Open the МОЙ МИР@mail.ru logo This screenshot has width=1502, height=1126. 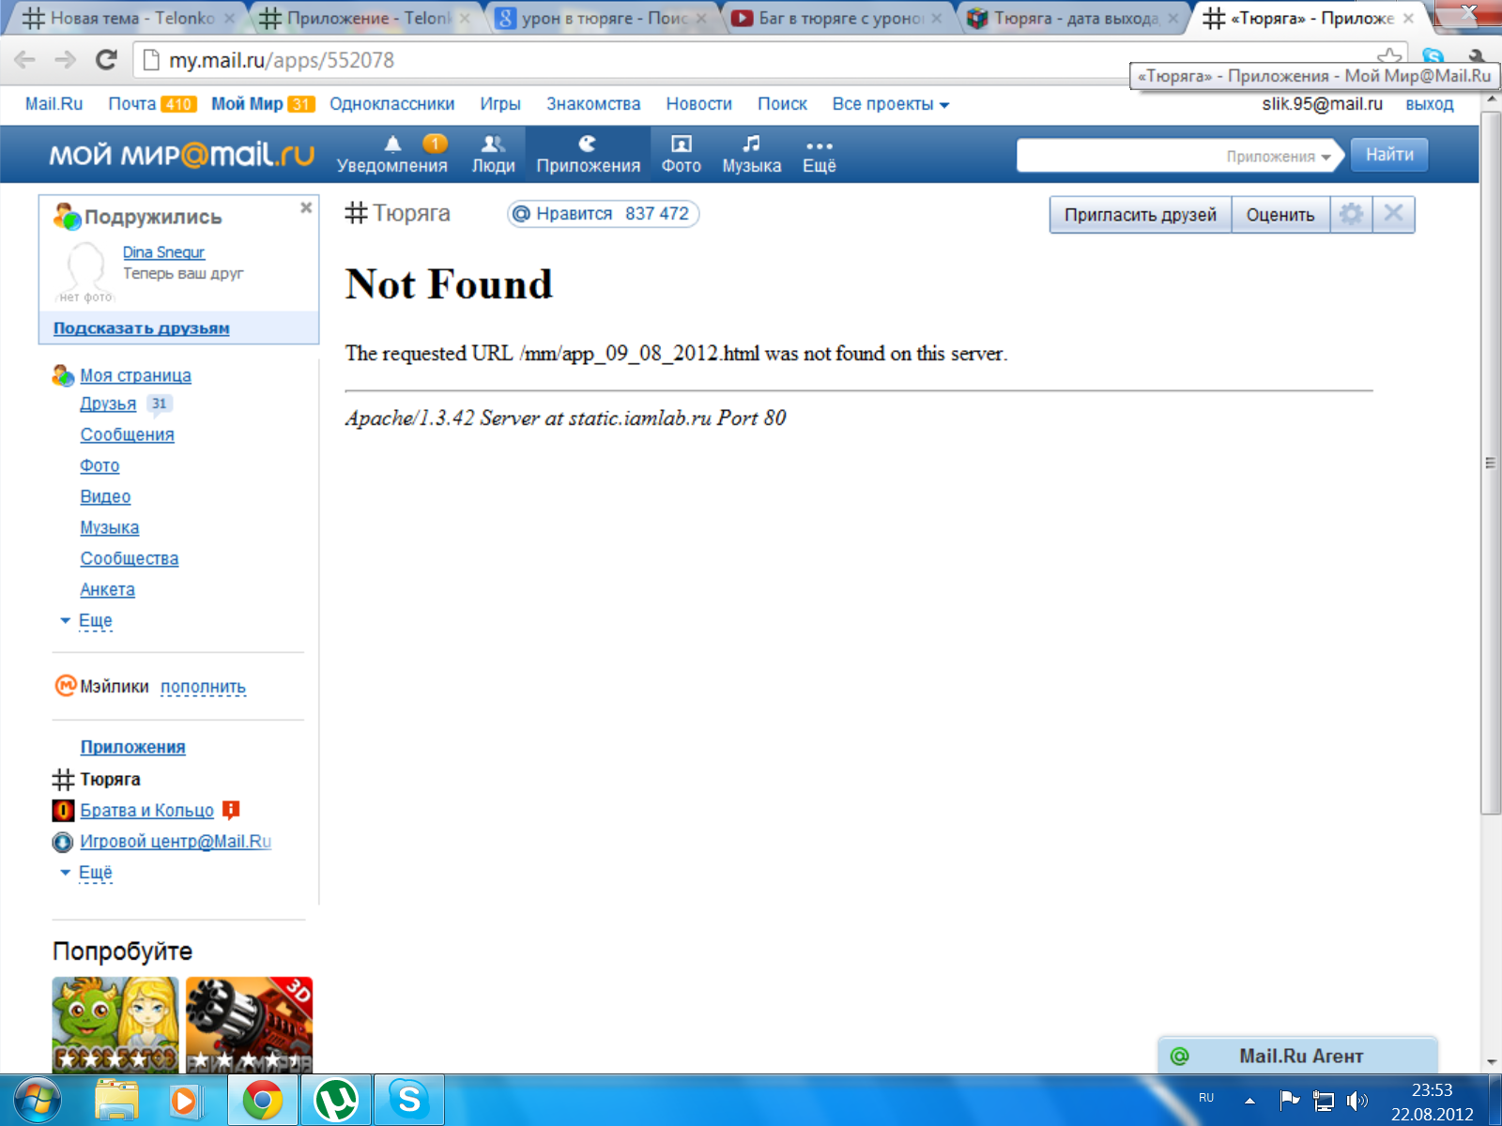click(181, 154)
